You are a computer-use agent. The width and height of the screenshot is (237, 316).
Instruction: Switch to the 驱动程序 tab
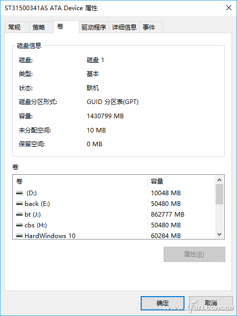94,27
